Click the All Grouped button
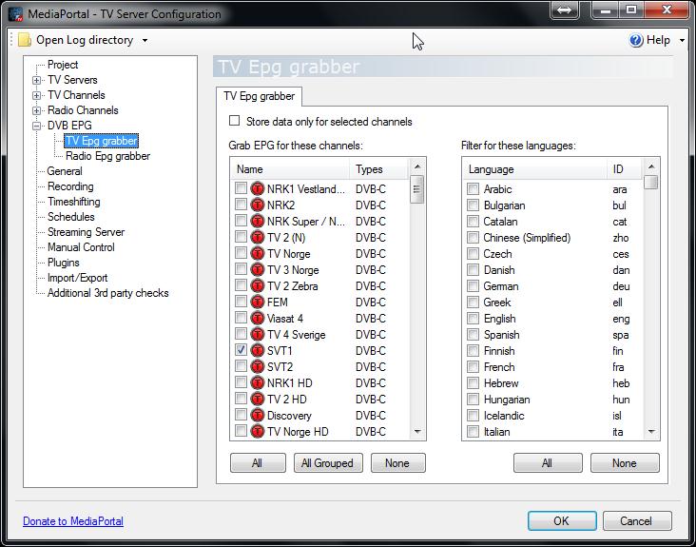The height and width of the screenshot is (547, 696). [328, 463]
